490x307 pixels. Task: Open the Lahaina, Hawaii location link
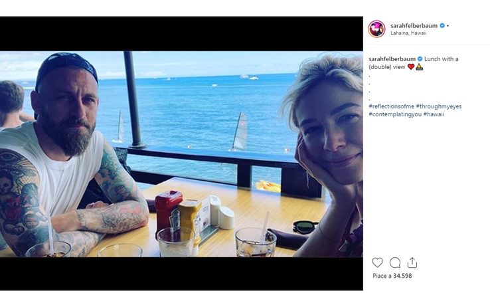tap(408, 33)
